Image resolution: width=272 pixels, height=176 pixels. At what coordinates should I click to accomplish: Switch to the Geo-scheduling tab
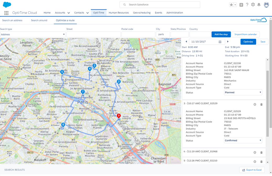point(142,13)
